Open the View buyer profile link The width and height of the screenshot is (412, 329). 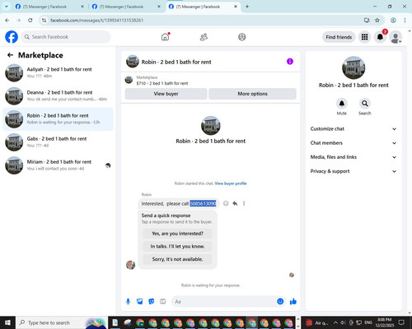[x=231, y=183]
